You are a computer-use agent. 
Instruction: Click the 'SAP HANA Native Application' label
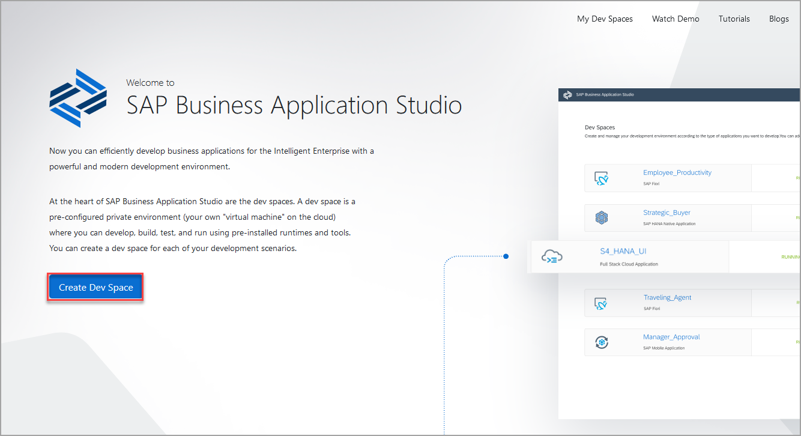(x=670, y=223)
